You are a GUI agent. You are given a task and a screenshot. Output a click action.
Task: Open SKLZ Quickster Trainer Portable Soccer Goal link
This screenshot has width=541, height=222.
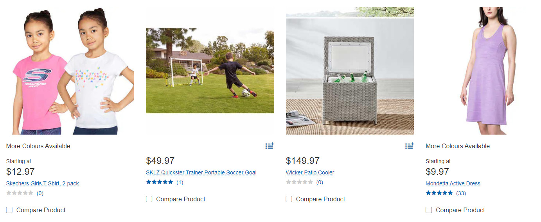pos(201,172)
